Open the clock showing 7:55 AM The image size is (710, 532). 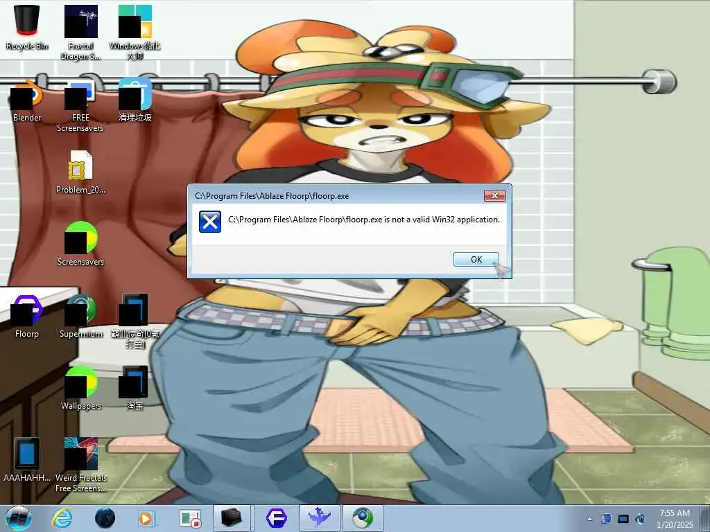tap(675, 519)
